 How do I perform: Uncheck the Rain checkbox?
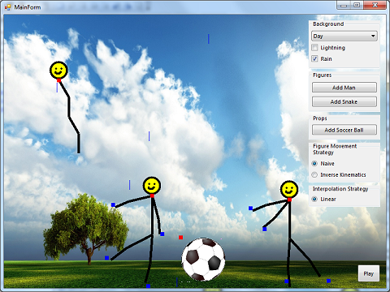(314, 58)
